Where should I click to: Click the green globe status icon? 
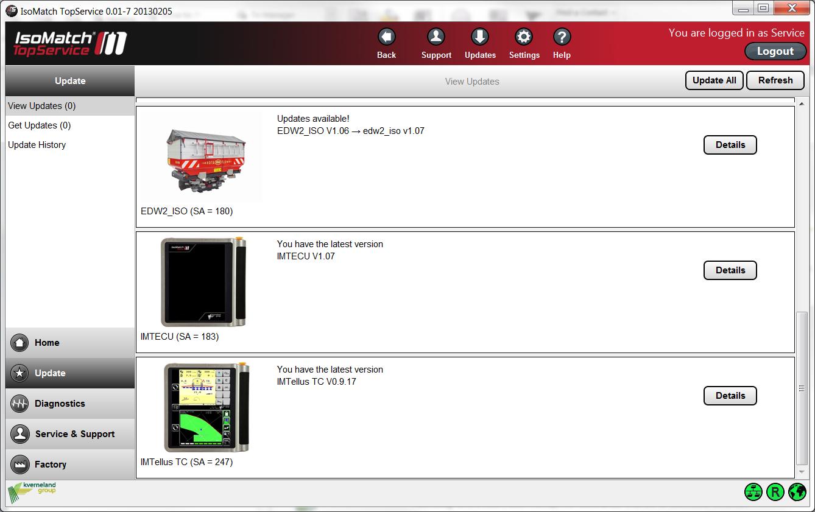point(797,492)
